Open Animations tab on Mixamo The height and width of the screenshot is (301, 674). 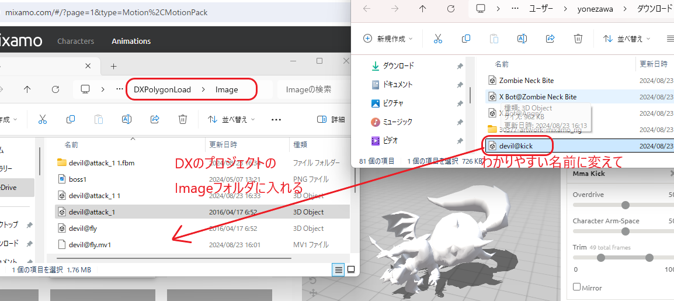tap(131, 41)
